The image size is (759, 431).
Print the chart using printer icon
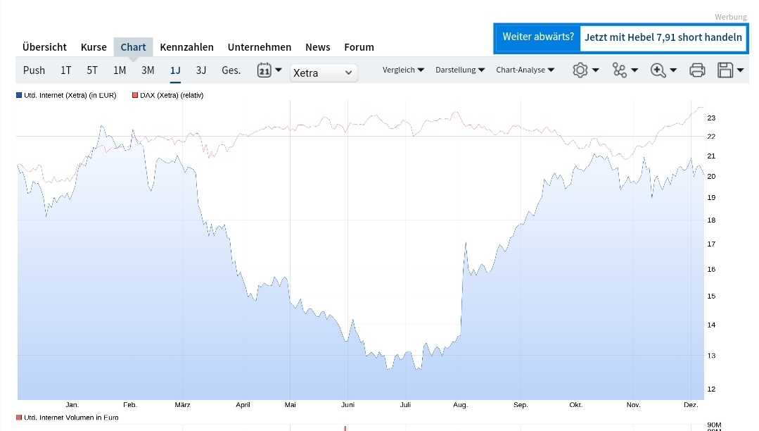(697, 70)
